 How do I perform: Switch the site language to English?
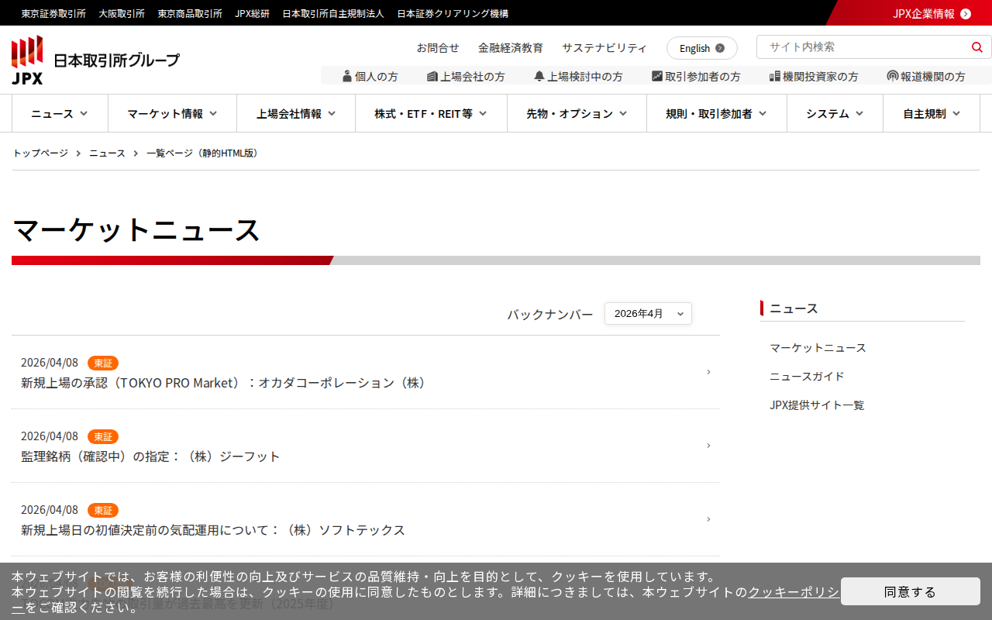pyautogui.click(x=702, y=48)
